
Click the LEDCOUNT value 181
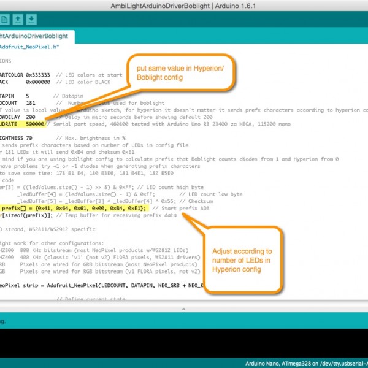click(31, 103)
